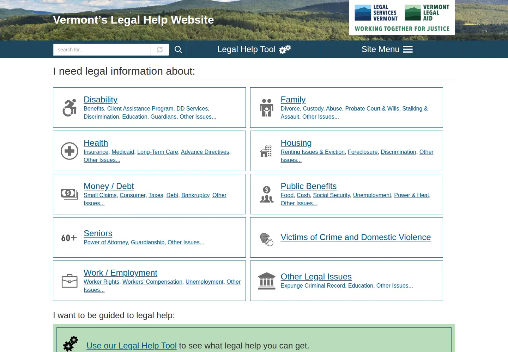The width and height of the screenshot is (508, 352).
Task: Click the Money / Debt cash icon
Action: 69,194
